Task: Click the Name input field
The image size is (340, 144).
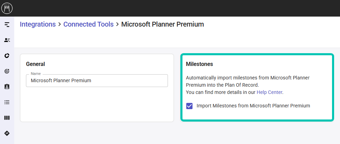Action: tap(97, 81)
